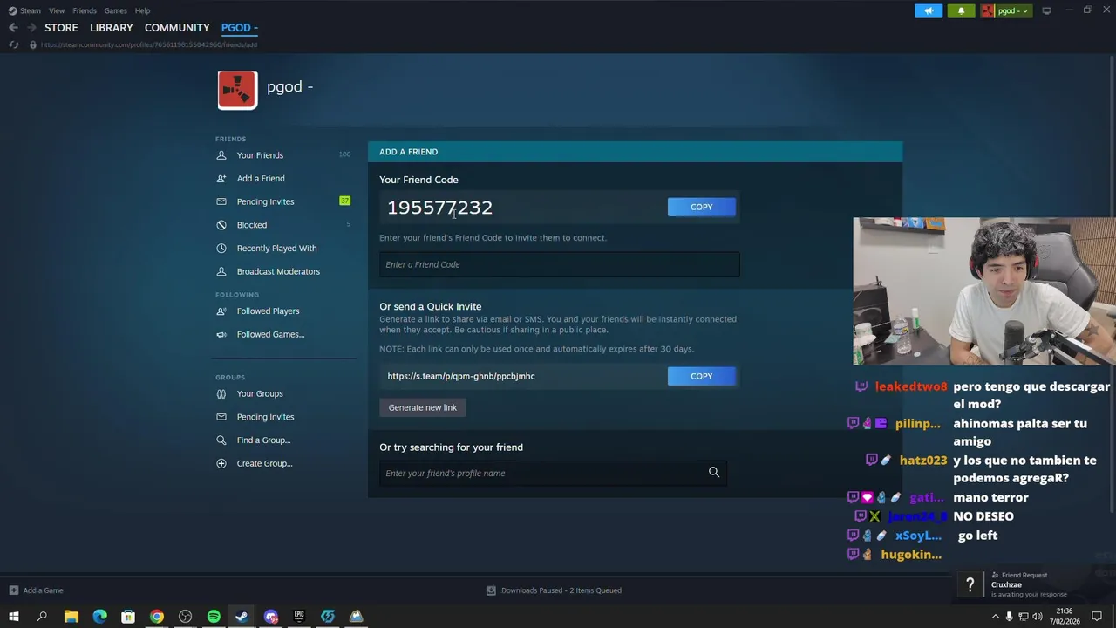Open Downloads Paused status
This screenshot has height=628, width=1116.
(x=554, y=590)
